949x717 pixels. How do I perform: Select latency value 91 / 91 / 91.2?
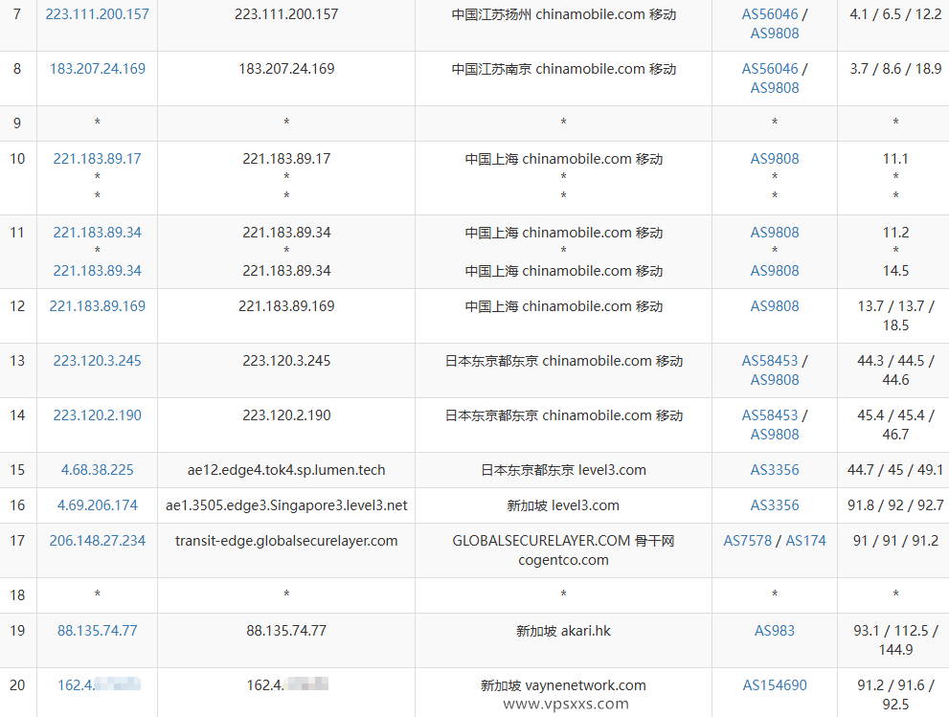click(895, 540)
